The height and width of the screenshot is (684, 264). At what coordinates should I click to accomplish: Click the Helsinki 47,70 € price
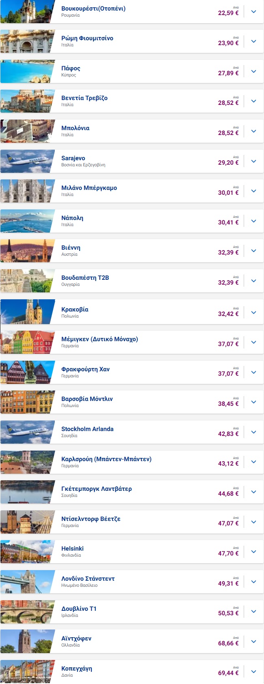click(x=228, y=553)
